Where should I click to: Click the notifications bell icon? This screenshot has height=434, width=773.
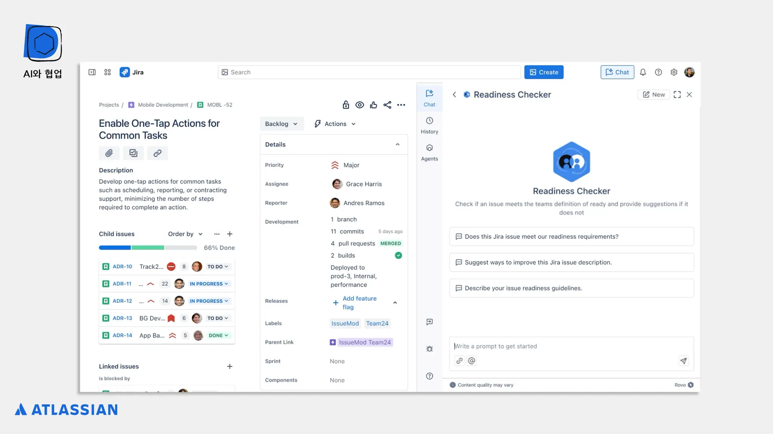pyautogui.click(x=643, y=72)
